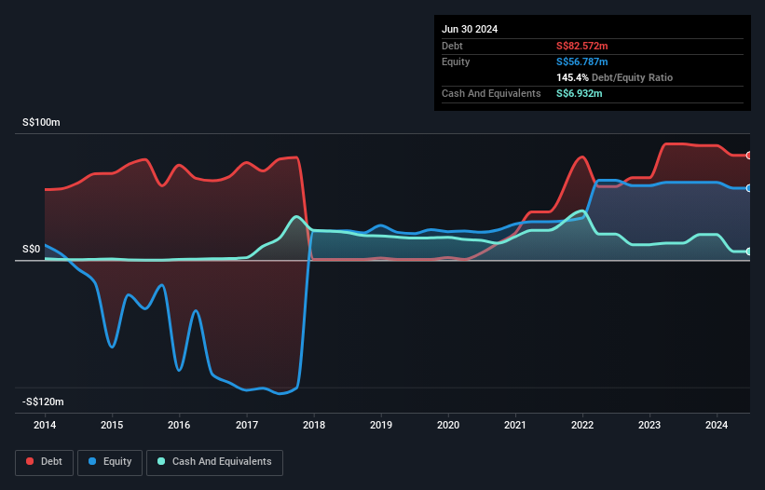Click the S$56.787m equity value
The height and width of the screenshot is (490, 765).
(x=582, y=61)
